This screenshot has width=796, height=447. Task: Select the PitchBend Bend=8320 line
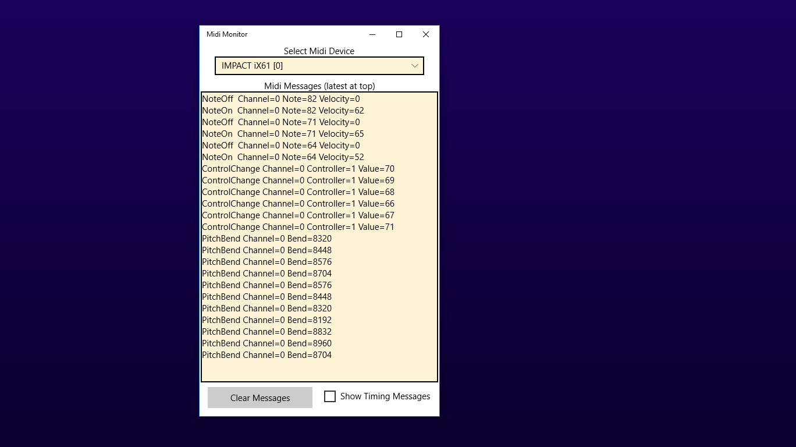point(266,238)
